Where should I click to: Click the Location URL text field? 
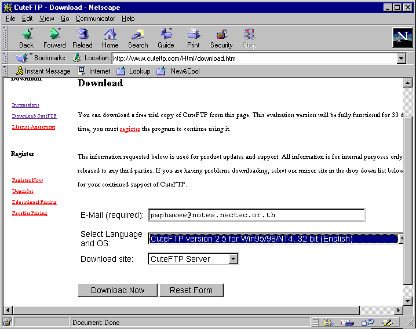coord(255,59)
